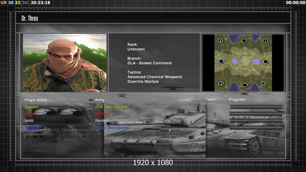Click the Army column header
This screenshot has height=172, width=306.
click(x=100, y=100)
